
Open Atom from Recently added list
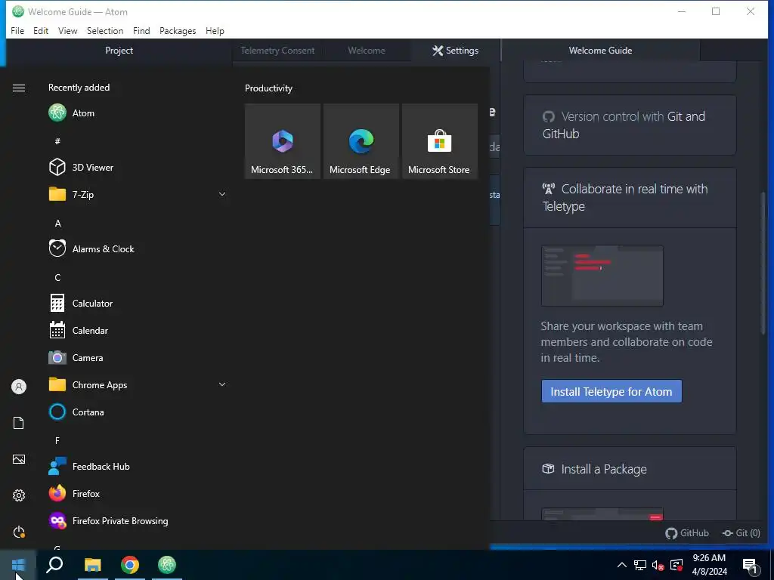pos(136,113)
